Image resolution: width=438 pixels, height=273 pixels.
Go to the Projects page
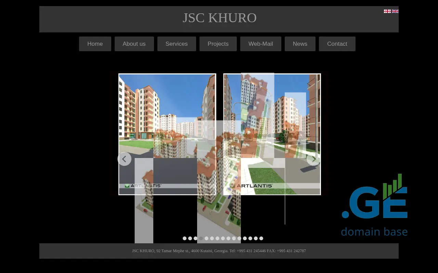218,44
